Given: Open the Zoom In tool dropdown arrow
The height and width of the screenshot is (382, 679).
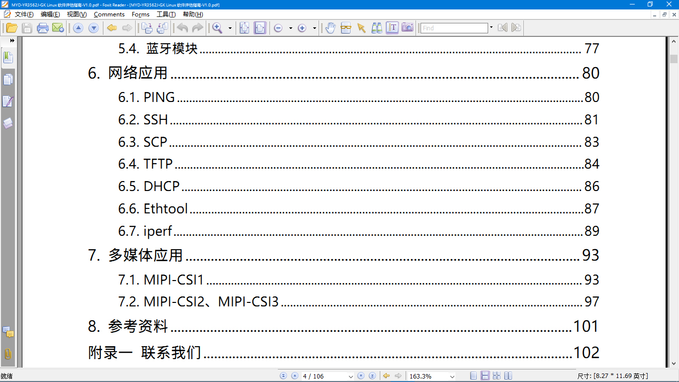Looking at the screenshot, I should click(x=230, y=28).
